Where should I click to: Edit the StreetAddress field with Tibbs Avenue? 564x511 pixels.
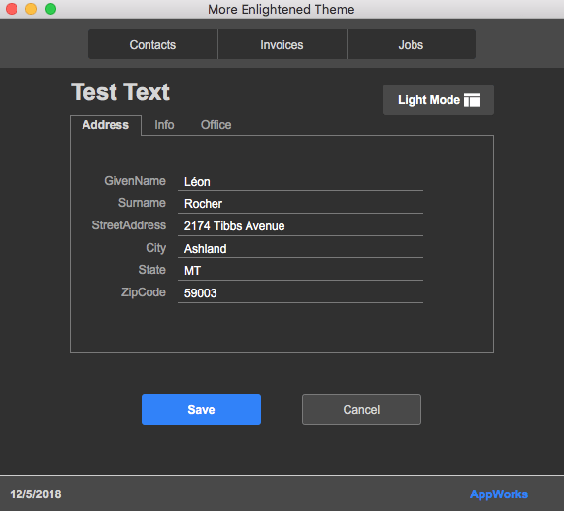pyautogui.click(x=300, y=226)
